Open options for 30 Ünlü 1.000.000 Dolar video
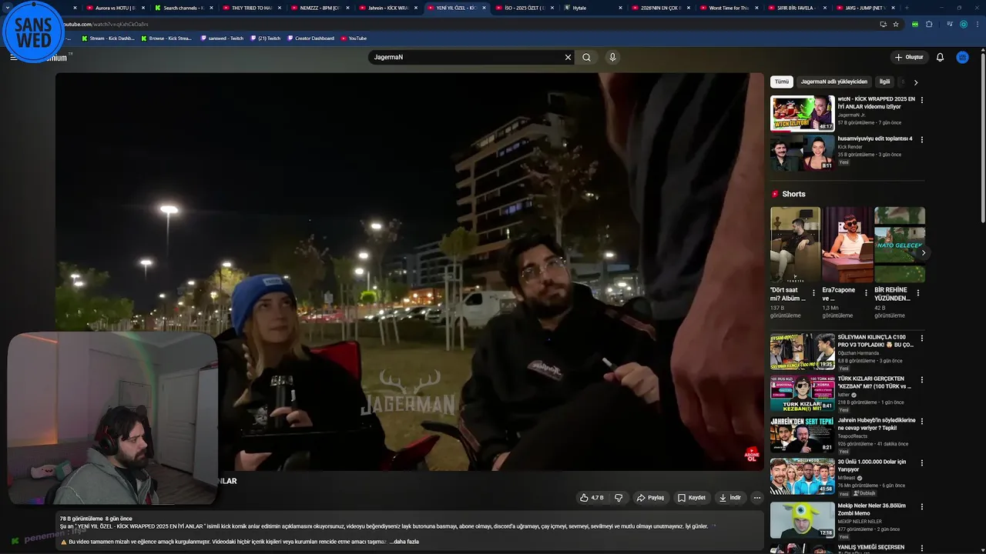This screenshot has height=554, width=986. 922,463
